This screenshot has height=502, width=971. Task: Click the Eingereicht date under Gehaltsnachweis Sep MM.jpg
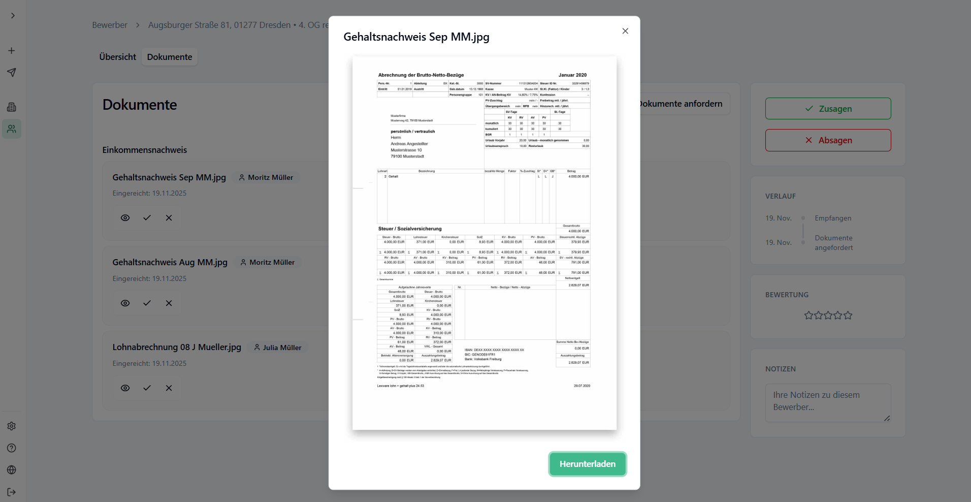(x=149, y=193)
